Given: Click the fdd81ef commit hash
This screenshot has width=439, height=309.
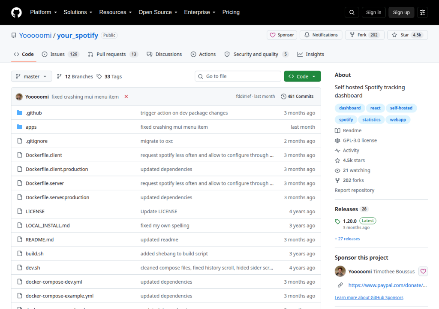Looking at the screenshot, I should pos(244,96).
